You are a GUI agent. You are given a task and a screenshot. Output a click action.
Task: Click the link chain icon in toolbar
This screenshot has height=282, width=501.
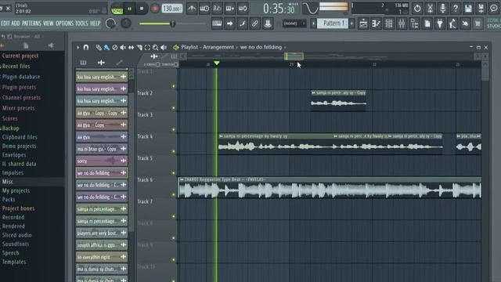pyautogui.click(x=255, y=23)
